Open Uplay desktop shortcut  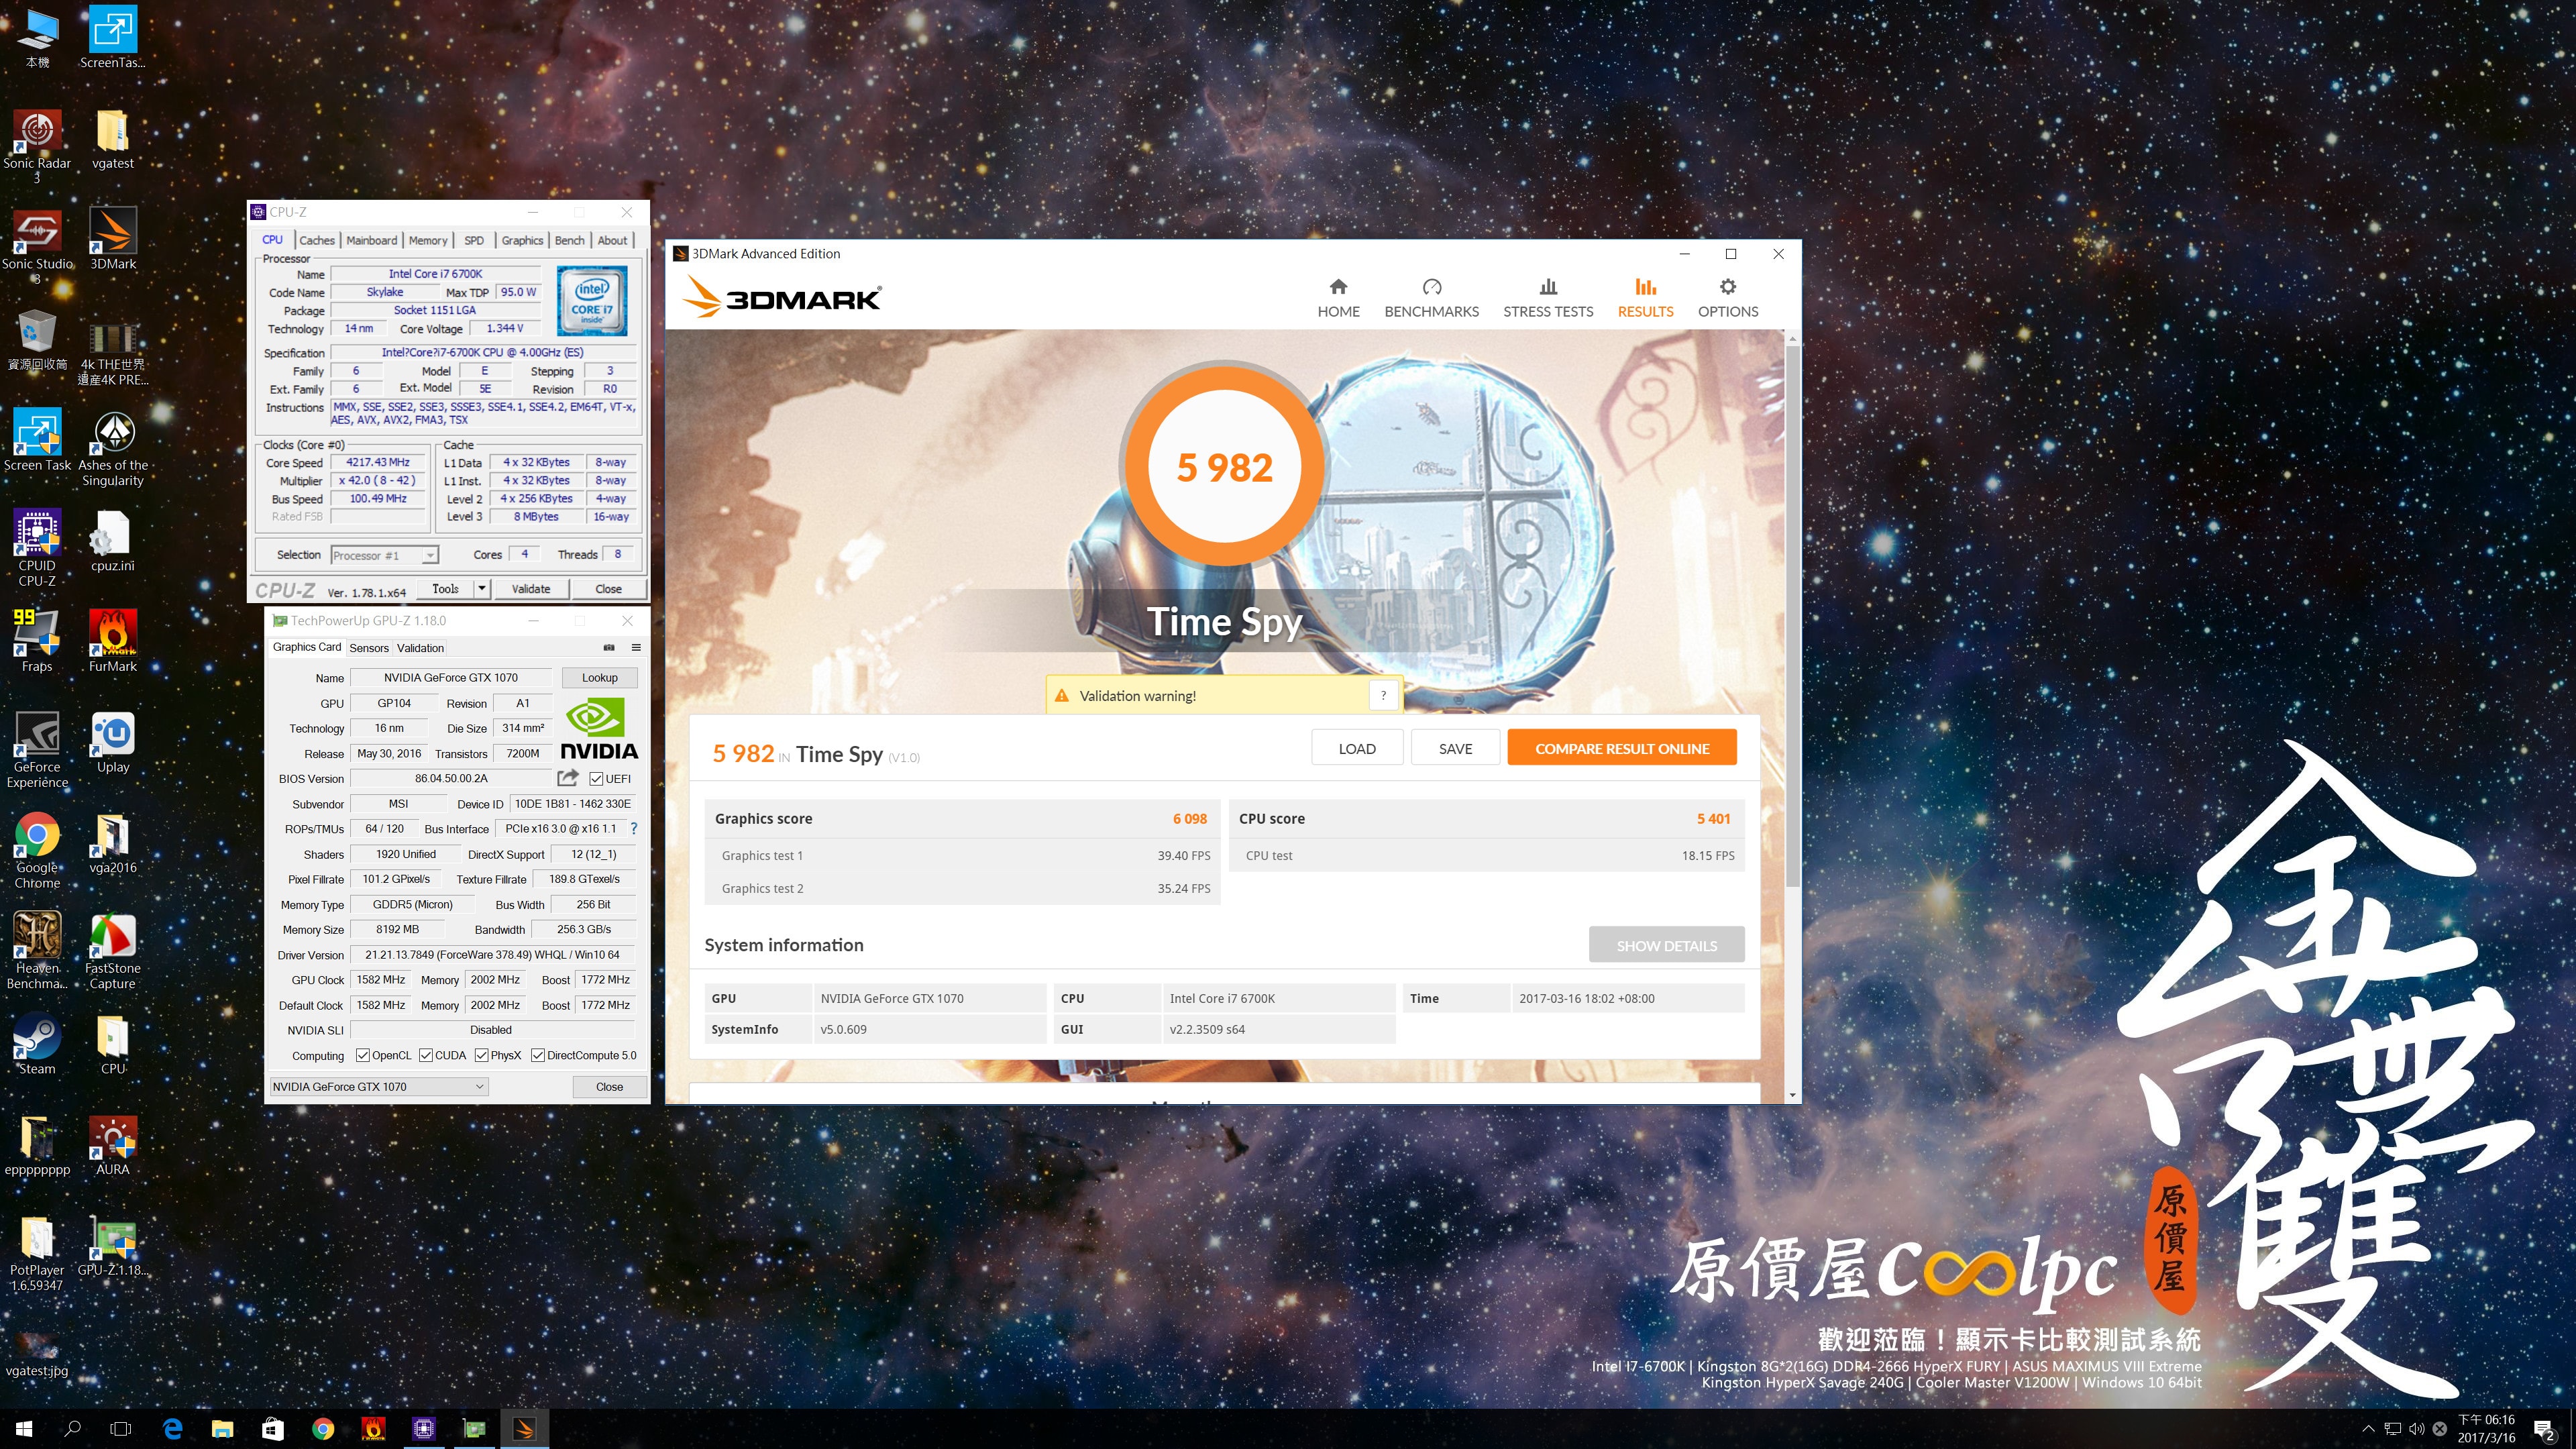pyautogui.click(x=113, y=742)
